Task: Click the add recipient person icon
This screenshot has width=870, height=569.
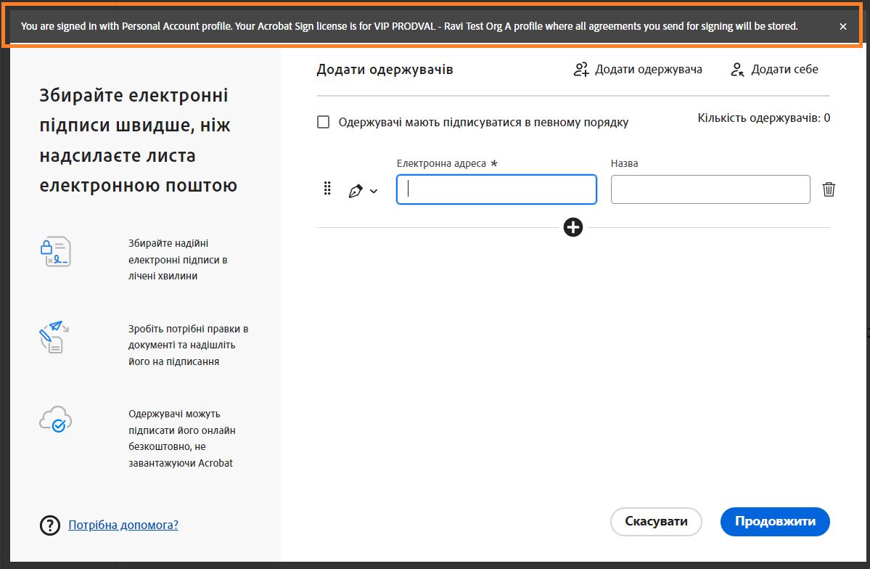Action: [580, 70]
